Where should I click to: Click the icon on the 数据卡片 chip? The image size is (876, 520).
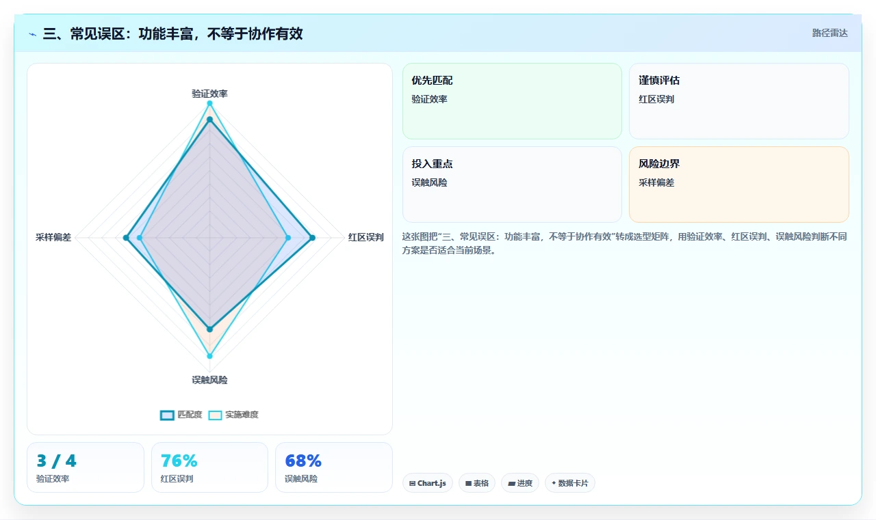pos(554,482)
